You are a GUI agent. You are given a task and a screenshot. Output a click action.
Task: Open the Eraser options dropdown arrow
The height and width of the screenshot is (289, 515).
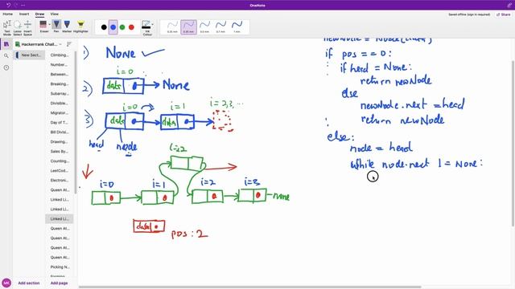click(x=50, y=25)
